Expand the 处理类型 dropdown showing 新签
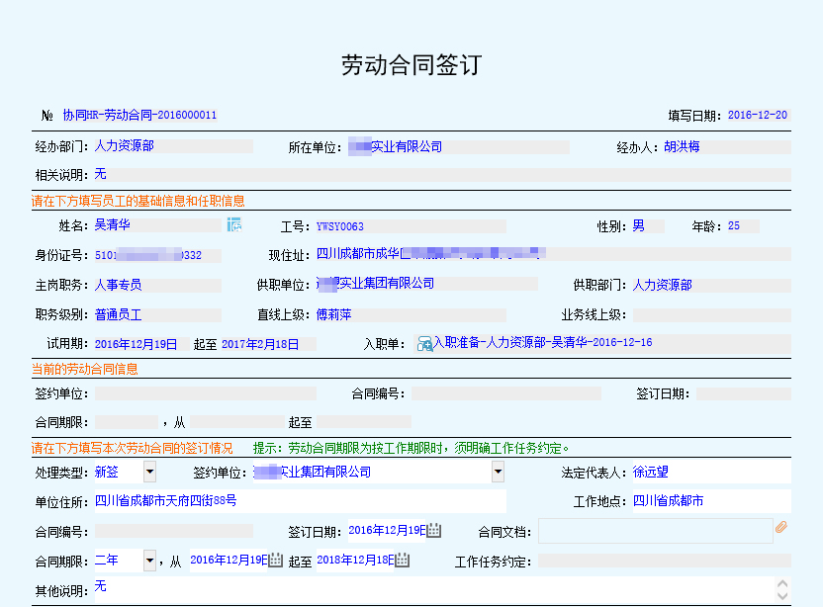This screenshot has width=823, height=607. (x=149, y=472)
